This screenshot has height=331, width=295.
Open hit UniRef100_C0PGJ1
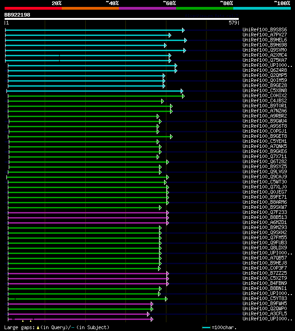(265, 131)
